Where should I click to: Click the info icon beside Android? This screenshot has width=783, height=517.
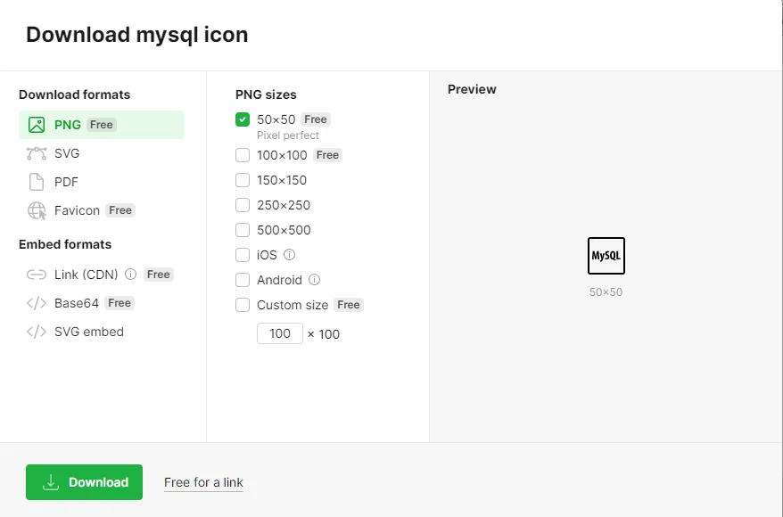click(315, 280)
